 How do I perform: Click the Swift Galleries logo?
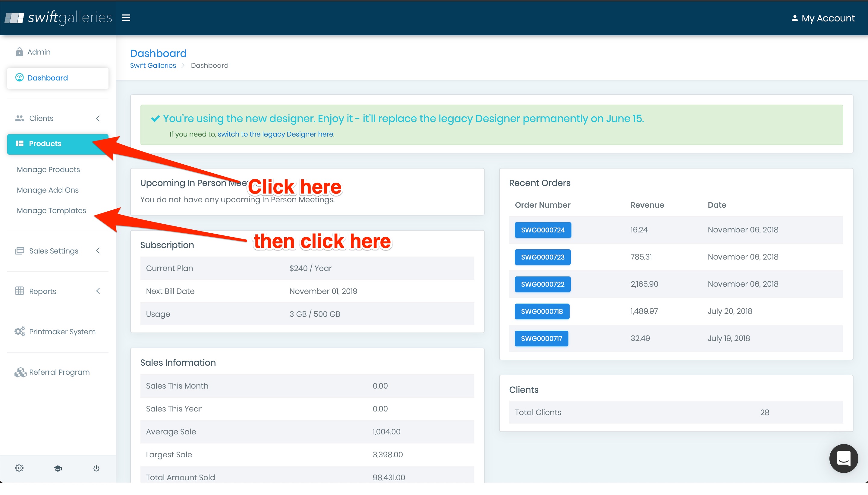pos(58,17)
